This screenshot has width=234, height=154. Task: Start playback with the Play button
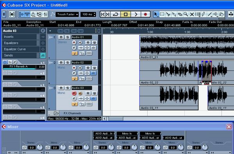coord(136,14)
